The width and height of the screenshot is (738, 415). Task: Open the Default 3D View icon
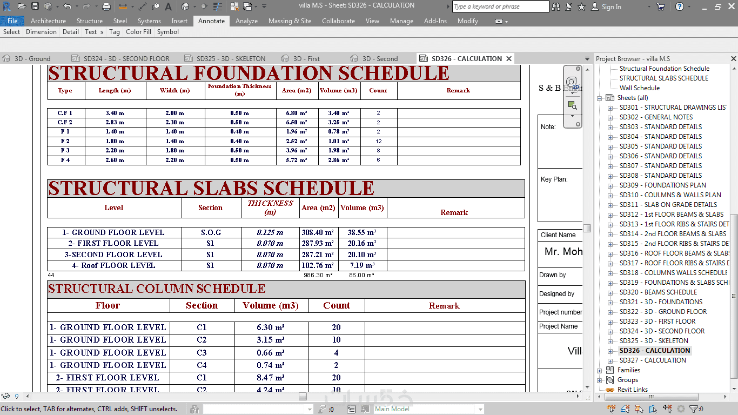pyautogui.click(x=185, y=6)
